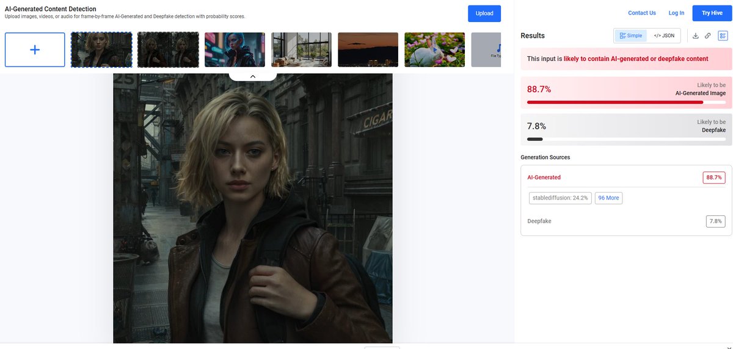Click the stablediffusion: 24.2% tag
The image size is (733, 349).
[560, 198]
